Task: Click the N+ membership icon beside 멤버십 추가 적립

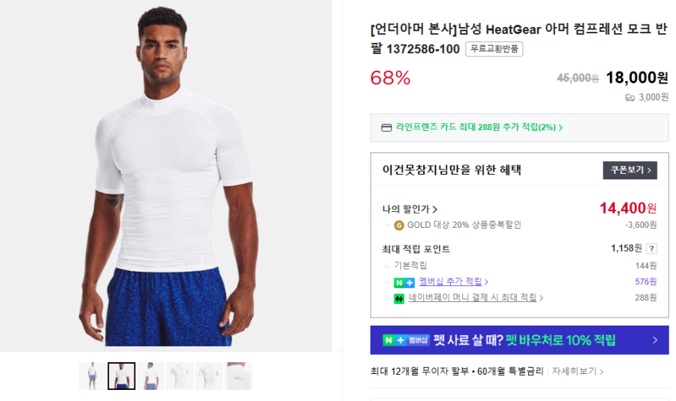Action: coord(404,282)
